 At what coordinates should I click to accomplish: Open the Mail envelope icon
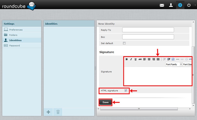click(162, 5)
